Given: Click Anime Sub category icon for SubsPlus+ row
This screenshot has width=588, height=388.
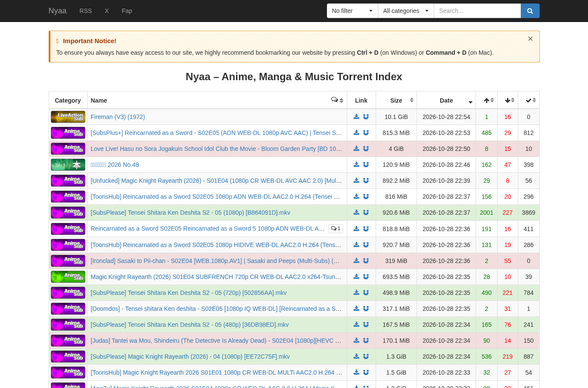Looking at the screenshot, I should pos(68,133).
